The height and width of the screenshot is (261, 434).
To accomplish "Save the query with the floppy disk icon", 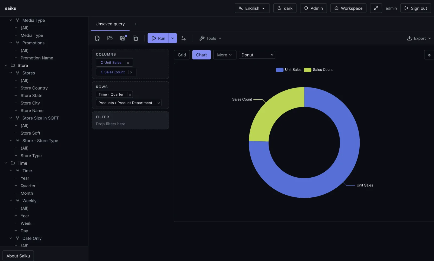I will pos(123,38).
